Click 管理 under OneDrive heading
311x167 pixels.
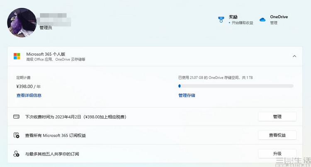point(274,23)
